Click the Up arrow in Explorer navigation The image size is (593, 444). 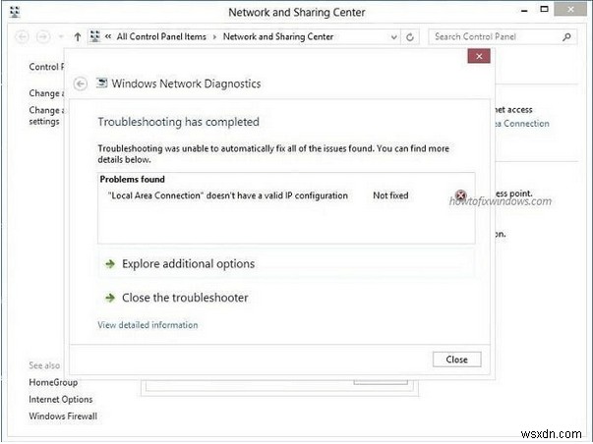pyautogui.click(x=78, y=36)
